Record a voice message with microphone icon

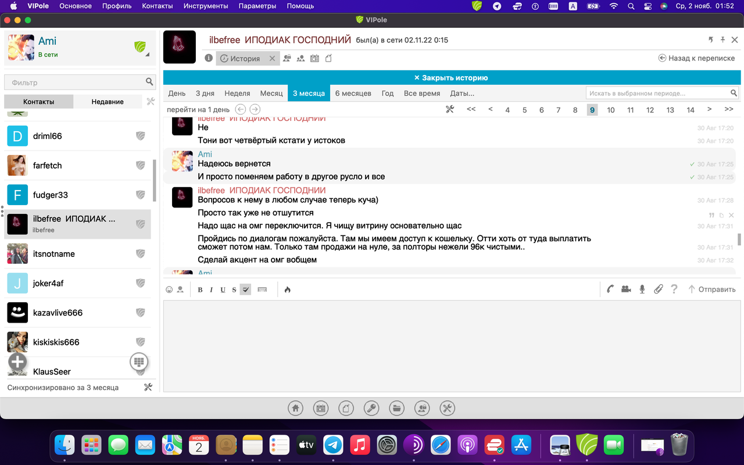pyautogui.click(x=642, y=289)
